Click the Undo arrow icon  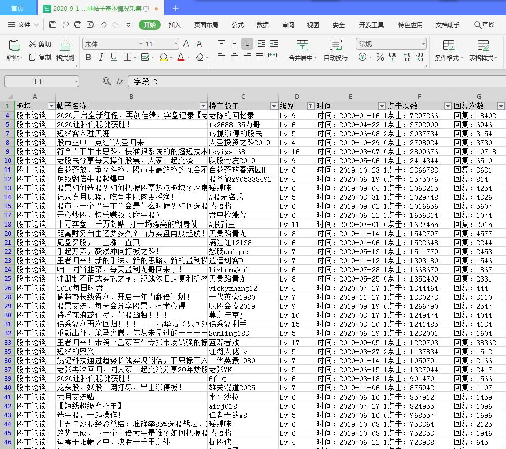tap(103, 25)
